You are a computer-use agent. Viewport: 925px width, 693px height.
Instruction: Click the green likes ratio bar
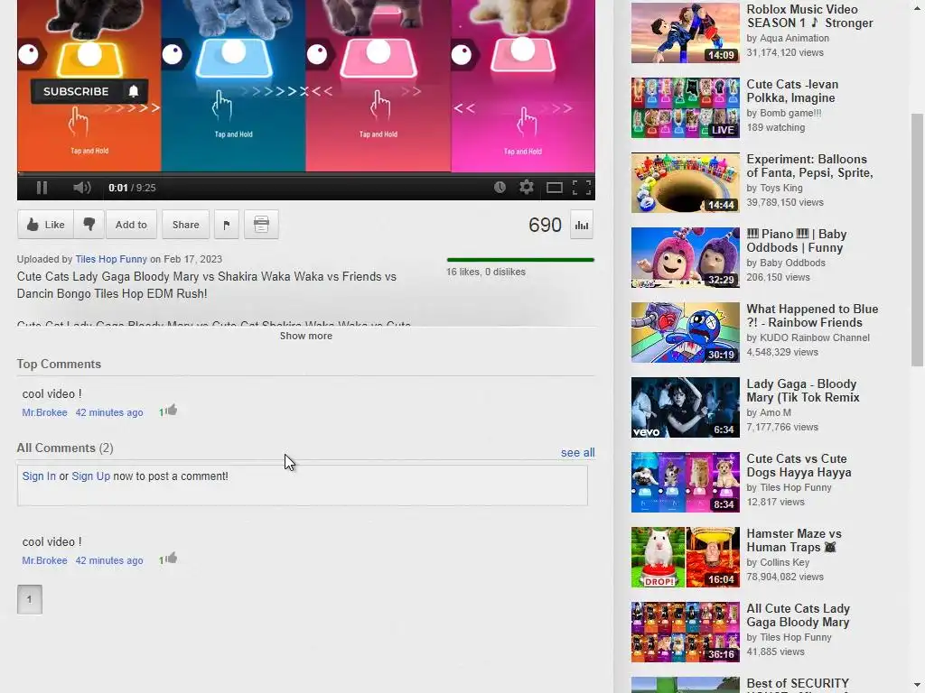point(520,259)
